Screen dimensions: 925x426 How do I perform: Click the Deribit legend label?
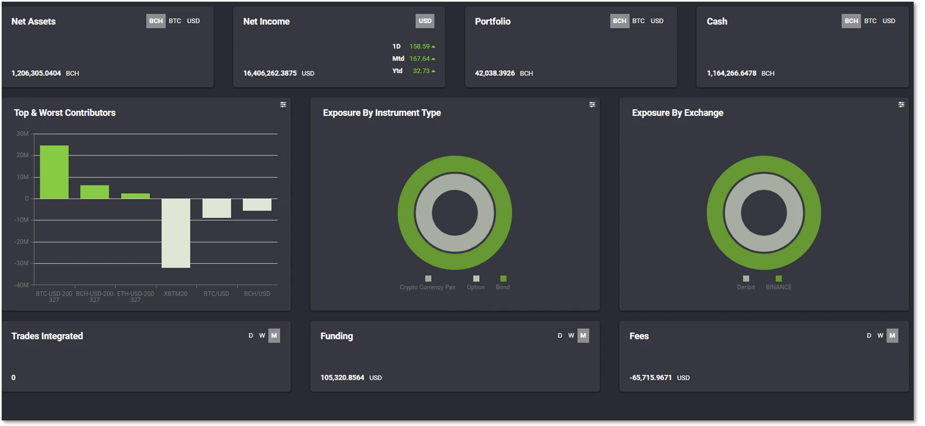click(746, 287)
